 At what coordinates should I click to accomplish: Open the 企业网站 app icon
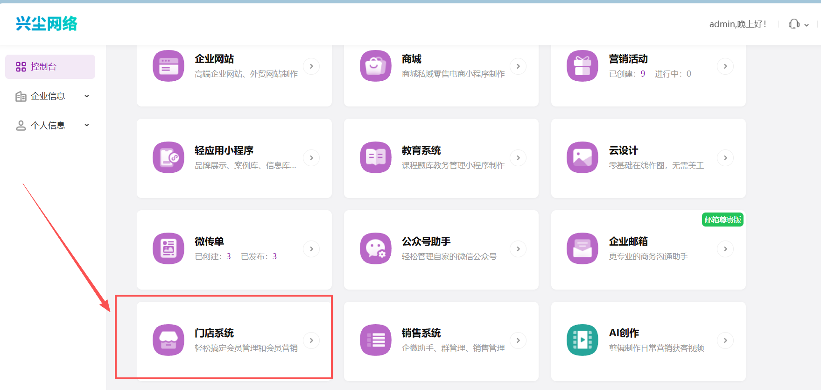pos(168,66)
